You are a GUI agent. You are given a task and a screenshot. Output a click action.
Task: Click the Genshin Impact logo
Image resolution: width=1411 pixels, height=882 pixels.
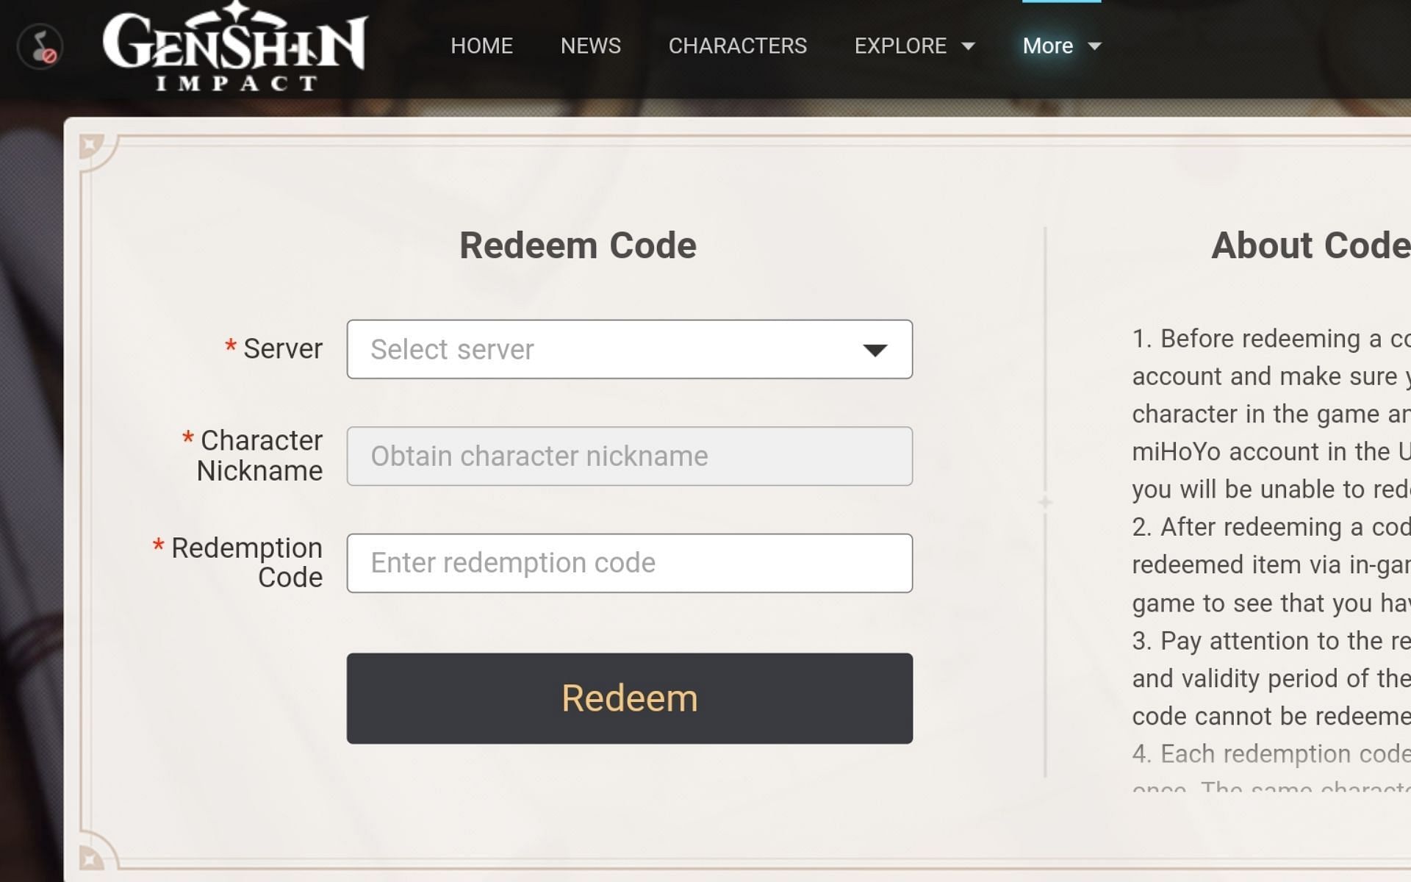[235, 49]
